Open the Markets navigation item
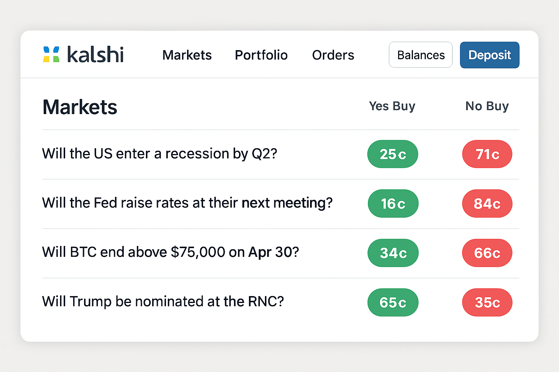The width and height of the screenshot is (559, 372). (x=187, y=55)
